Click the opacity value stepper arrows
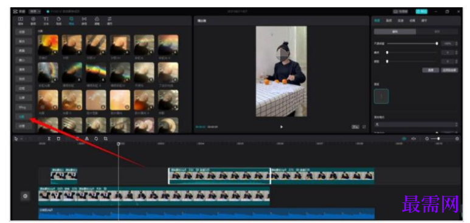470x223 pixels. pyautogui.click(x=456, y=44)
